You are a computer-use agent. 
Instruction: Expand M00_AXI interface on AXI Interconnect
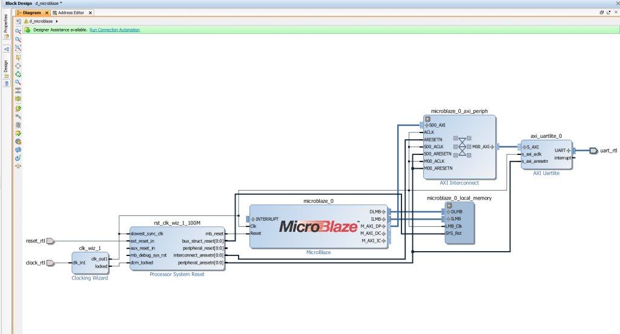[492, 146]
